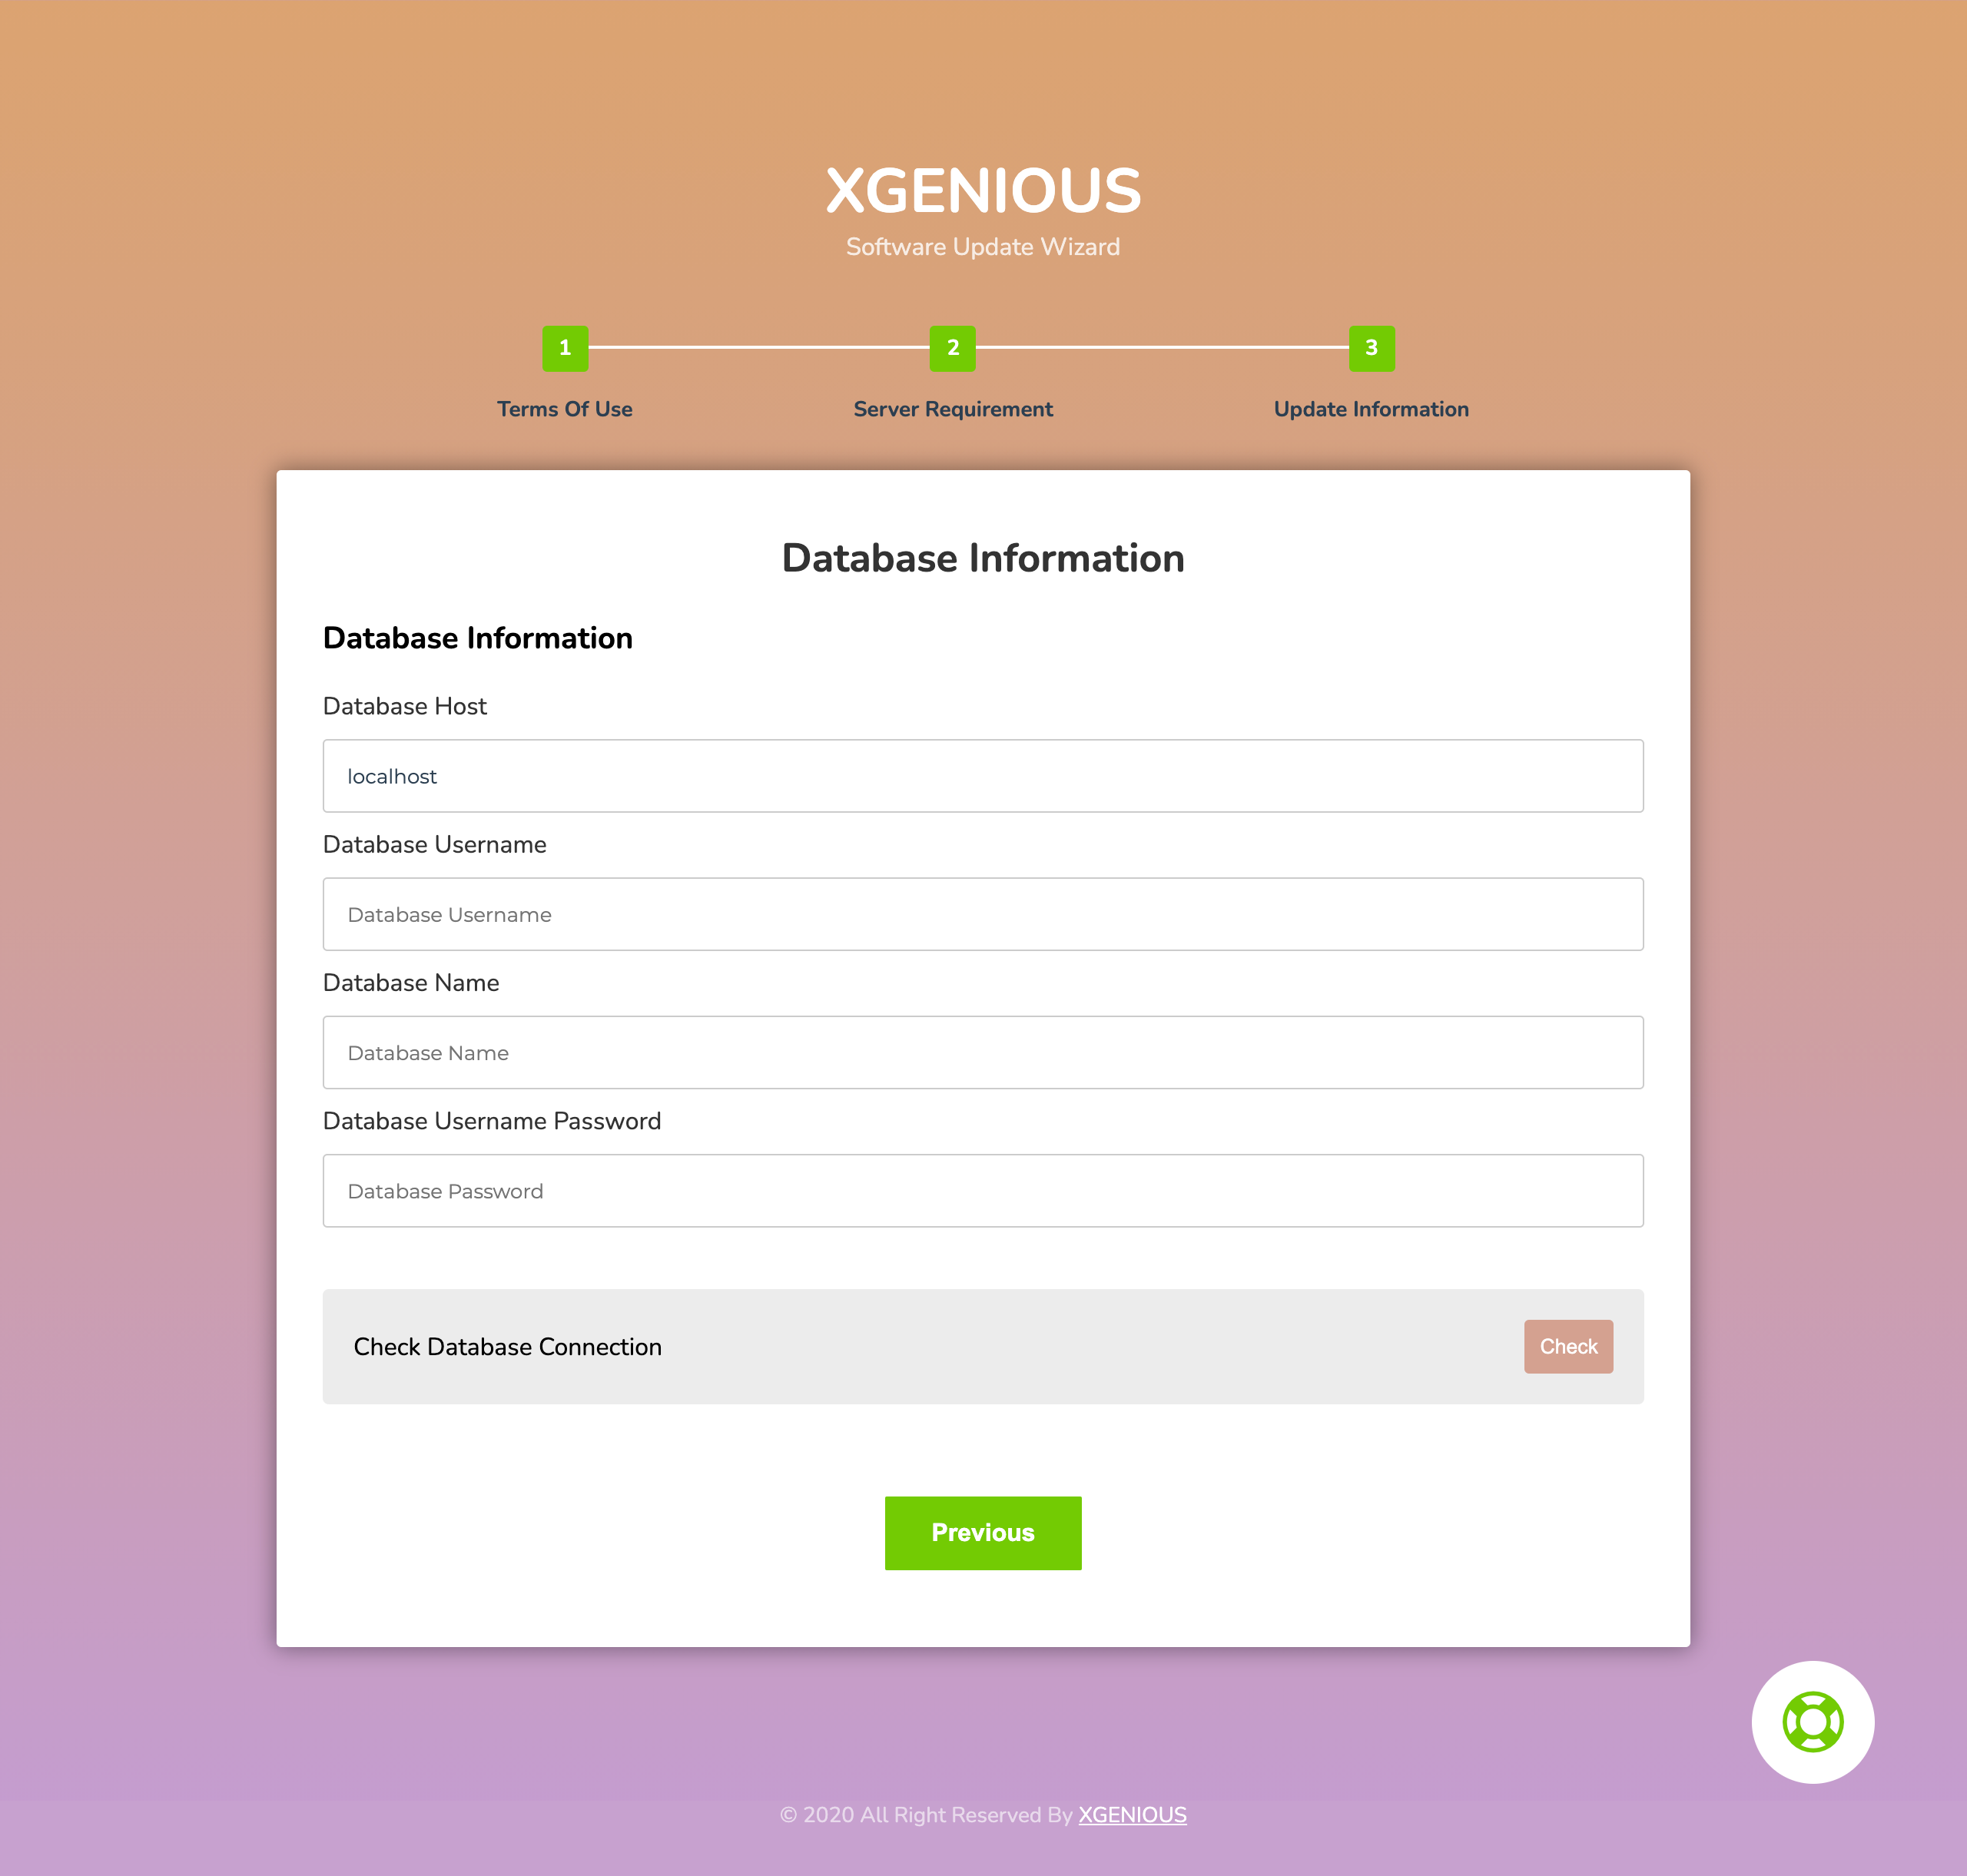Click the Database Username input field
Viewport: 1967px width, 1876px height.
(x=983, y=913)
